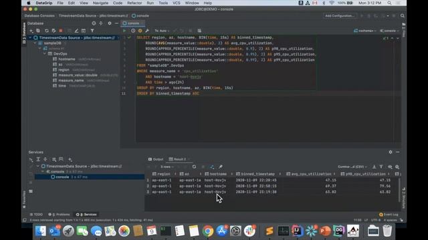Collapse sampleDB node in Database tree
Viewport: 428px width, 240px height.
pos(35,43)
